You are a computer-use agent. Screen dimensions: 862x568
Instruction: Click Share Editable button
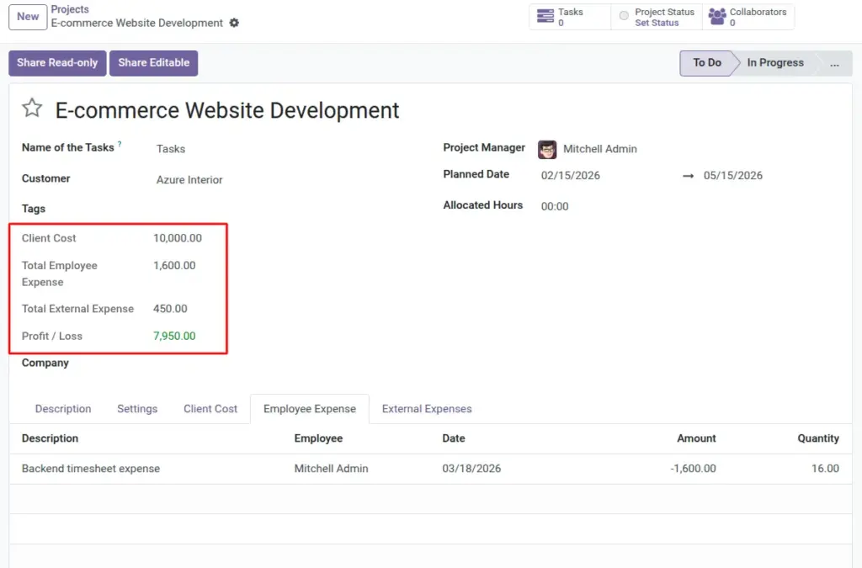pos(153,63)
